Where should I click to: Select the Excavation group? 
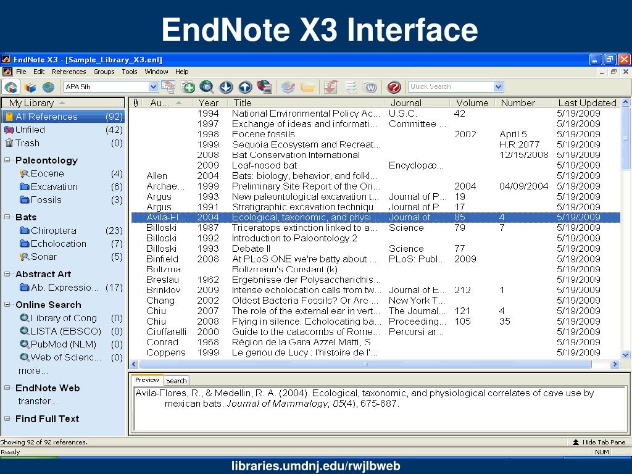[70, 186]
